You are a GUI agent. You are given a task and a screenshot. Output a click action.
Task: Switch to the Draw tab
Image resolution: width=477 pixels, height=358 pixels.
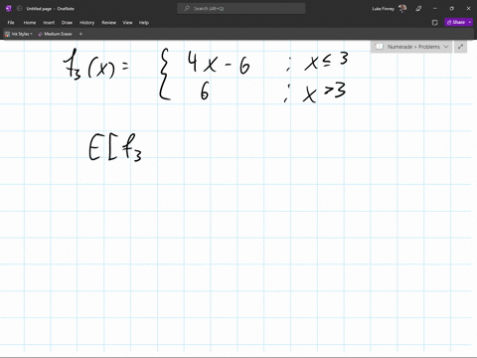(x=67, y=23)
